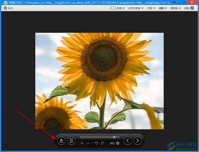Screen dimensions: 199x152
Task: Click the zoom slider handle
Action: point(114,137)
